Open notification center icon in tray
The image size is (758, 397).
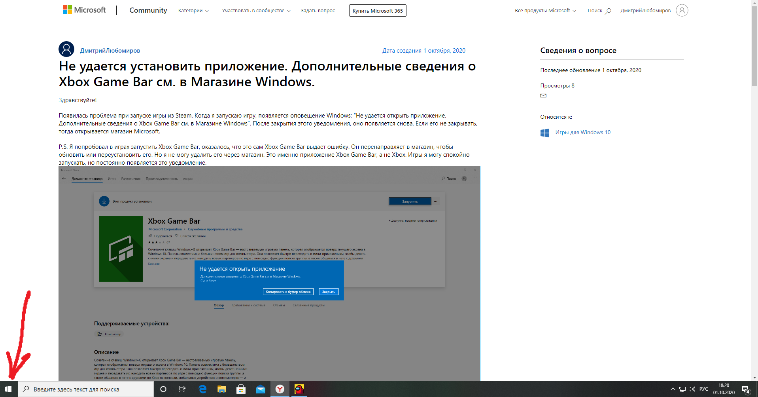(x=746, y=389)
